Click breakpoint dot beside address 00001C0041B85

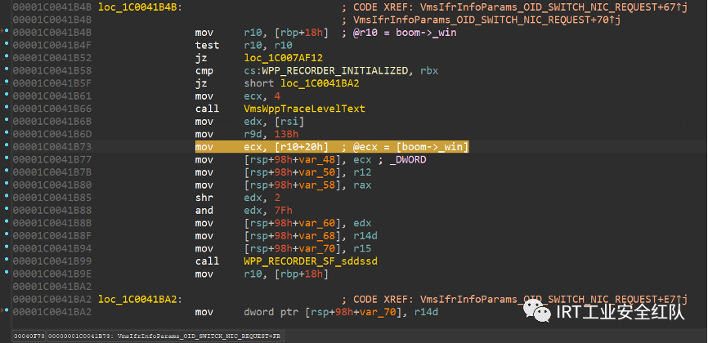pyautogui.click(x=6, y=198)
